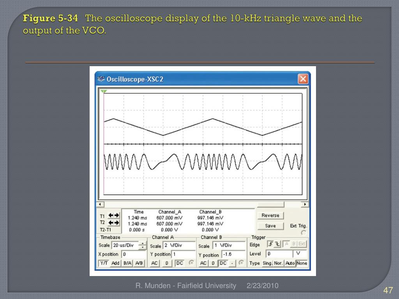Click the Channel B minus (invert) button
The image size is (399, 299).
coord(232,263)
